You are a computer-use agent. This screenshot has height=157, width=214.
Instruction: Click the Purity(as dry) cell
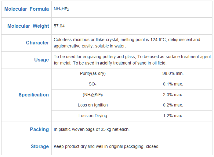[93, 73]
